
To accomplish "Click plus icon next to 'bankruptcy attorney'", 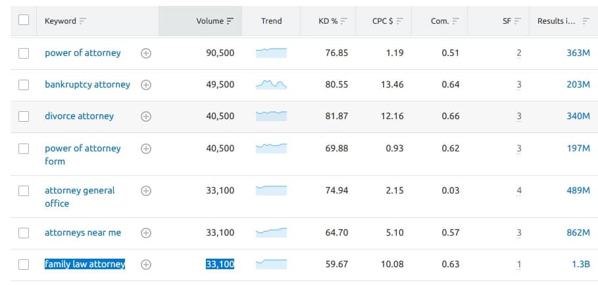I will coord(146,85).
